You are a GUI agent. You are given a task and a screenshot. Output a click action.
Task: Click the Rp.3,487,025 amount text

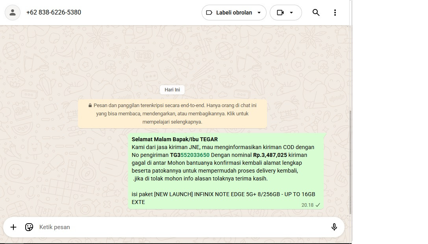pyautogui.click(x=270, y=155)
